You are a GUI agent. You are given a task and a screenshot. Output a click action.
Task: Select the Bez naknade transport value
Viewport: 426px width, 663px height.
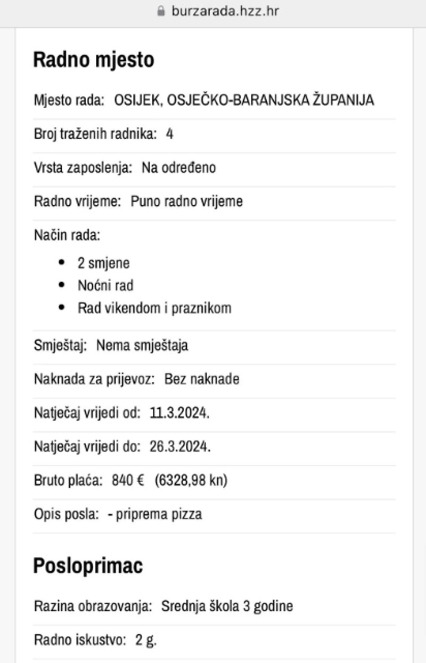[202, 379]
